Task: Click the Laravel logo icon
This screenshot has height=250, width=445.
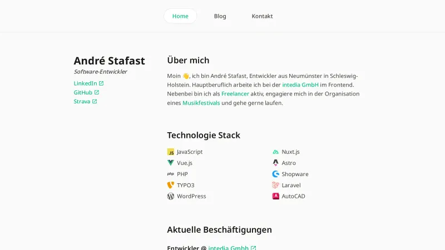Action: (x=275, y=185)
